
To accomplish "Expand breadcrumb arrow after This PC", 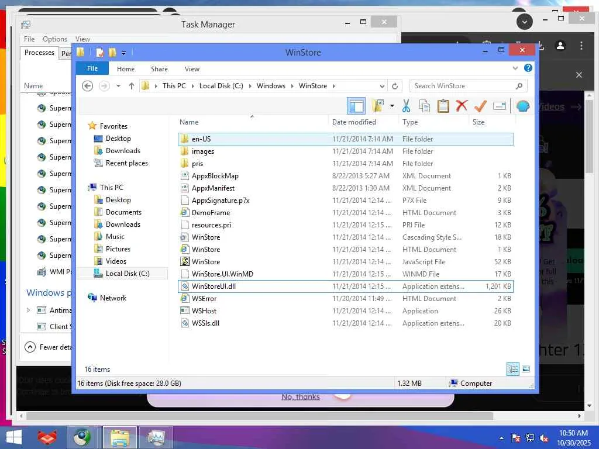I will click(x=192, y=86).
